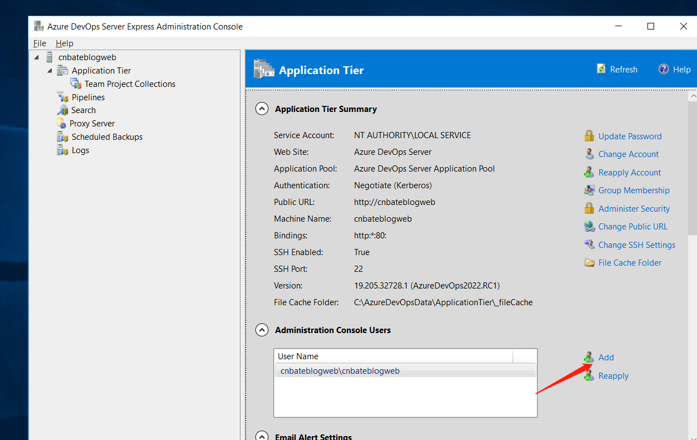Click the Negotiate (Kerberos) authentication value
The width and height of the screenshot is (697, 440).
[393, 185]
